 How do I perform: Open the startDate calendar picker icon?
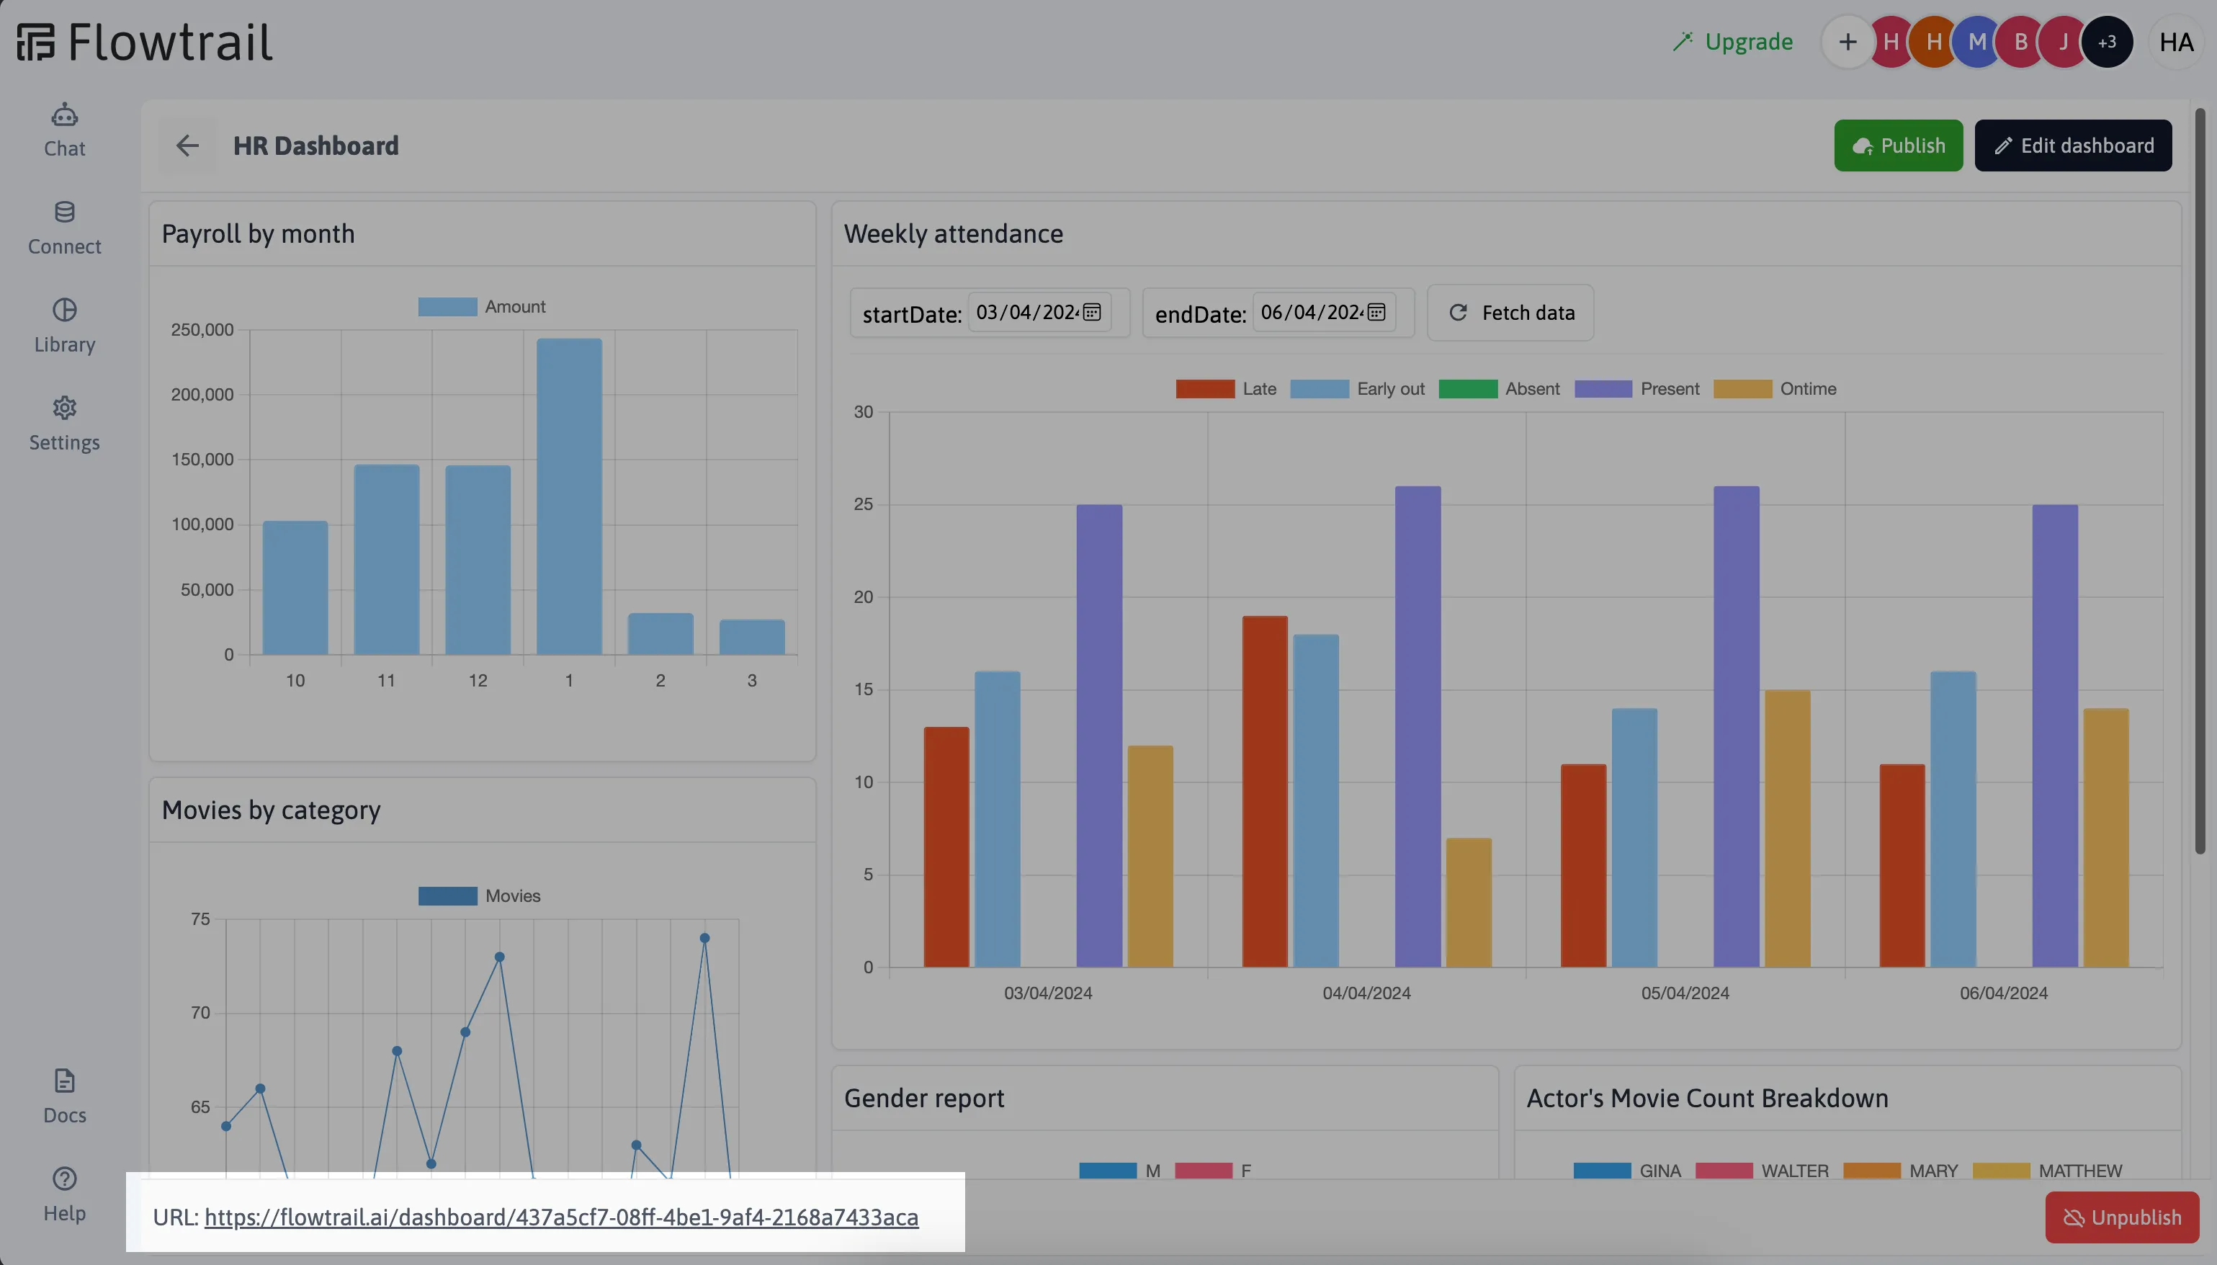(1091, 312)
